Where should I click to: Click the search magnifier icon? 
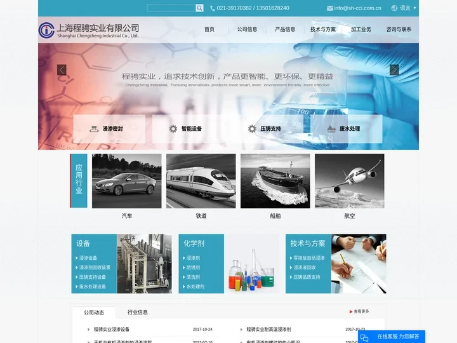coord(199,8)
